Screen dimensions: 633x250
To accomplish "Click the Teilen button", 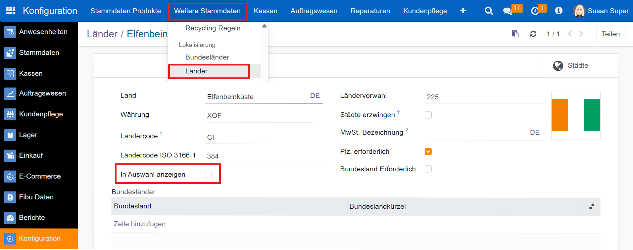I will click(610, 34).
